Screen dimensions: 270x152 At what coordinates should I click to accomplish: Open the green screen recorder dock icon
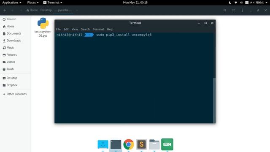click(167, 144)
